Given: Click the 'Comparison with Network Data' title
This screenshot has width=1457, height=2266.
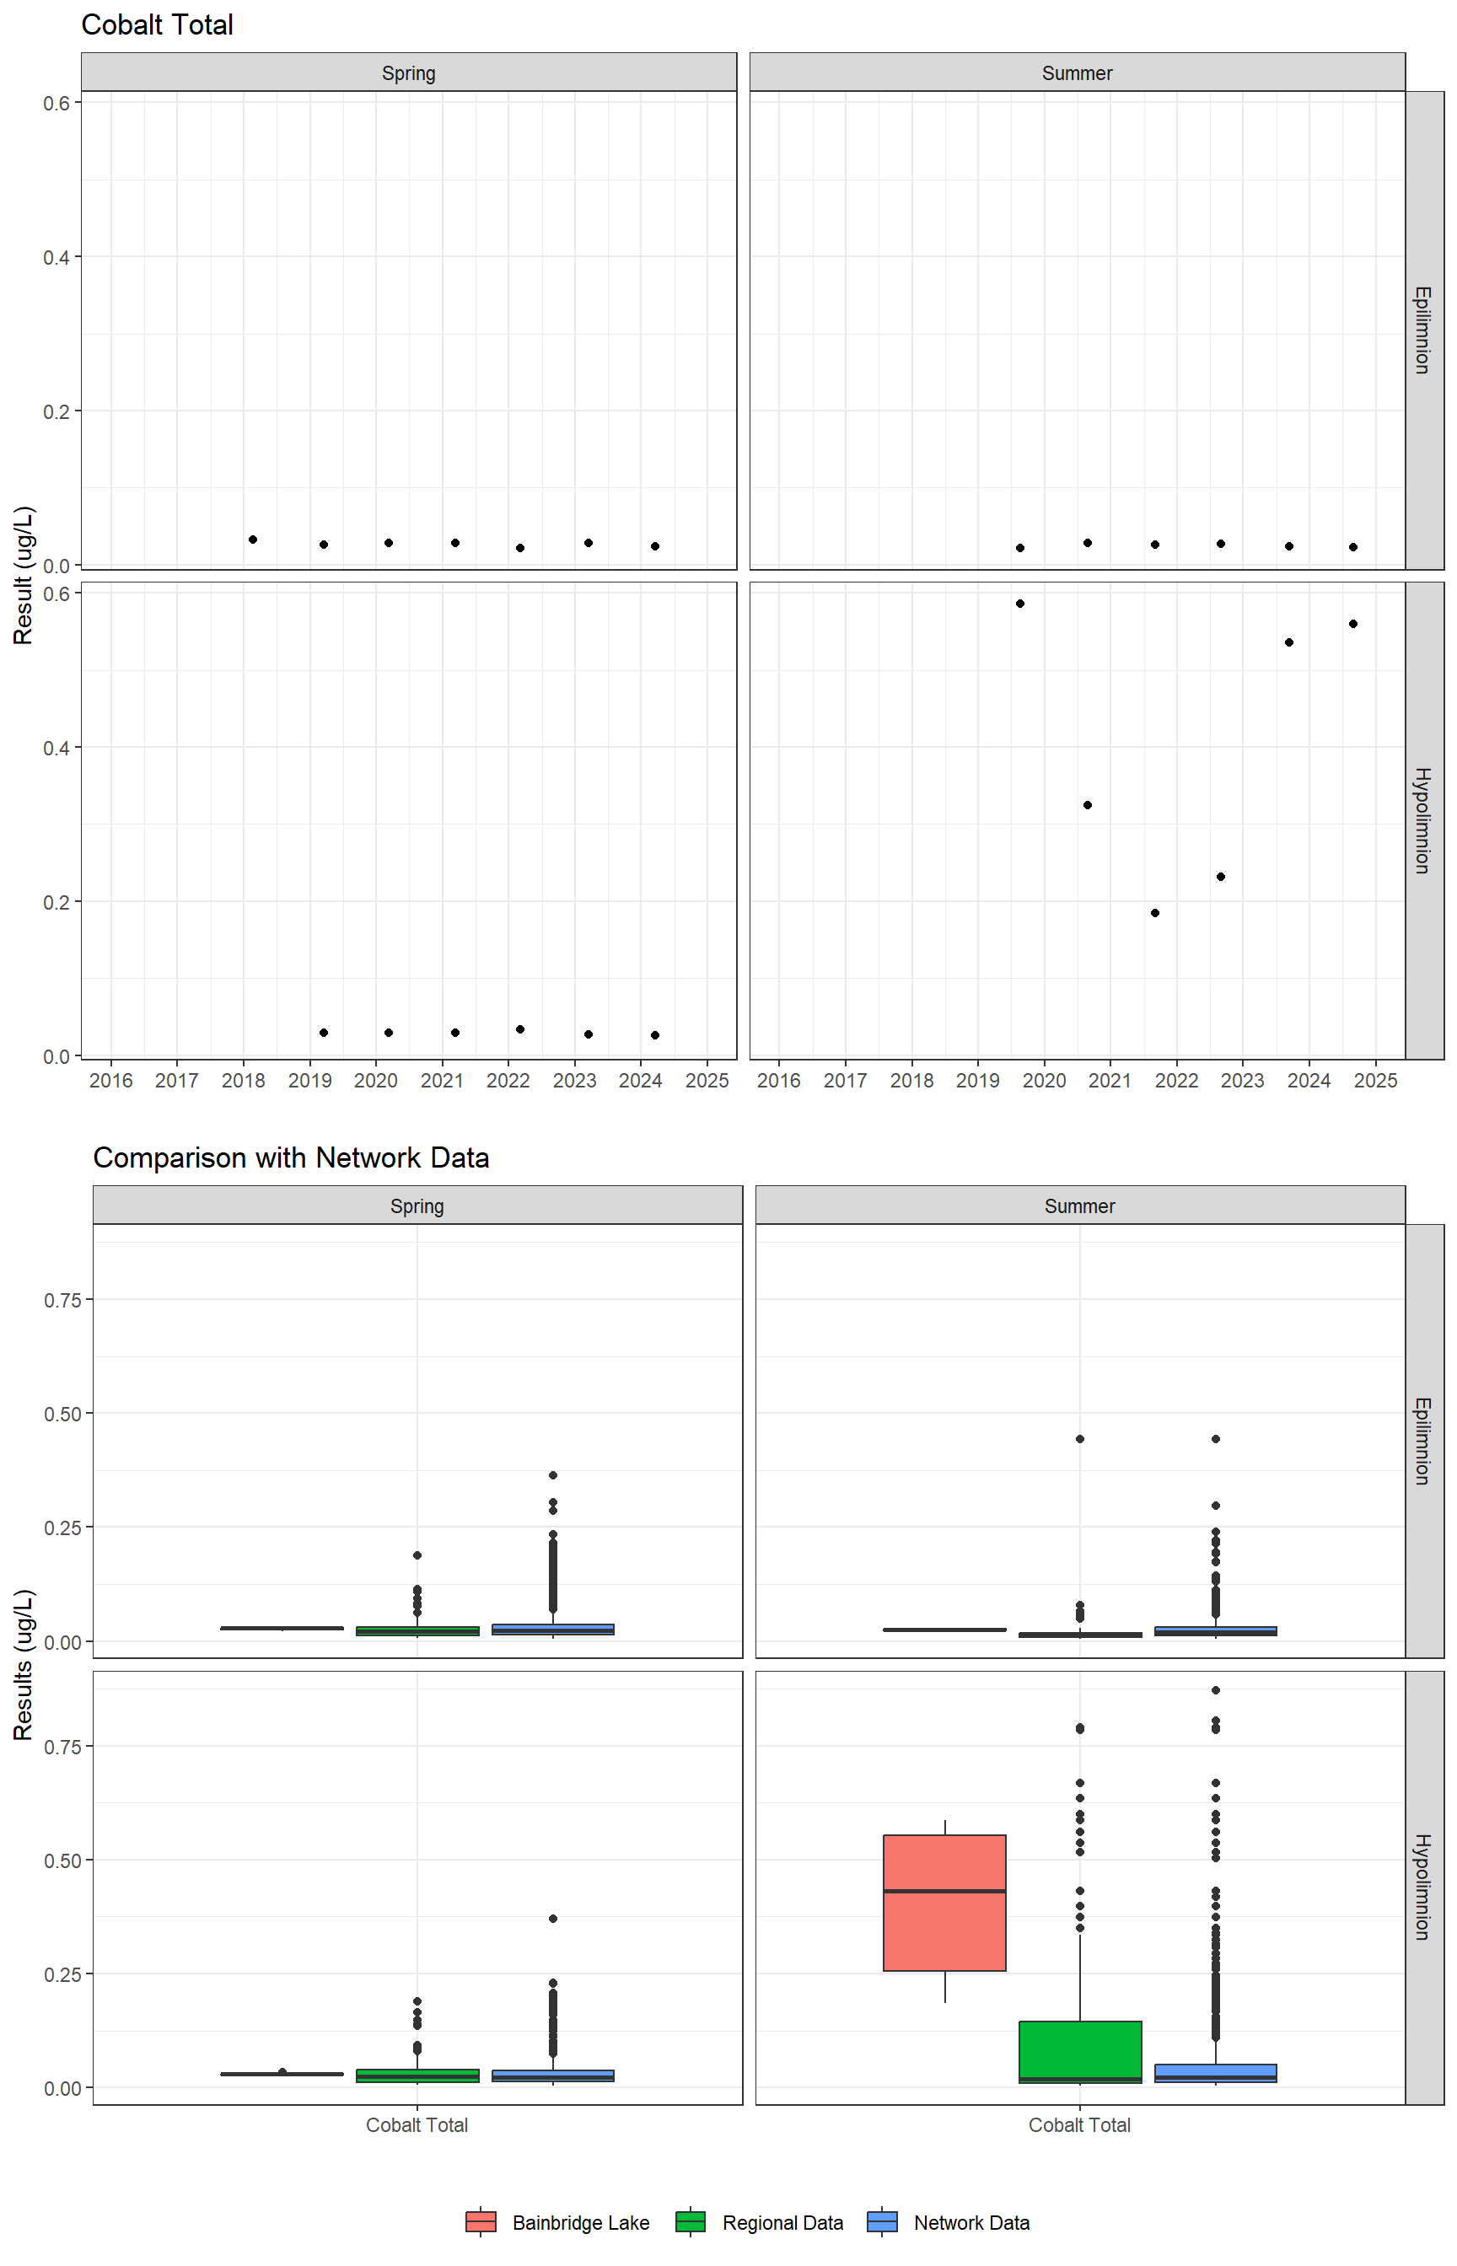Looking at the screenshot, I should [292, 1157].
